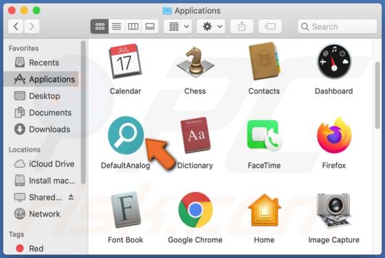Click the Font Book name label
Screen dimensions: 385x258
point(125,240)
